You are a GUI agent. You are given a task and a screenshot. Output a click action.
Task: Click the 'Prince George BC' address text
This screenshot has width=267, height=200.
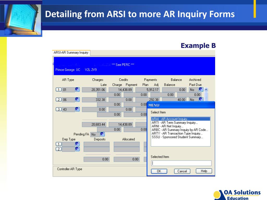click(68, 70)
